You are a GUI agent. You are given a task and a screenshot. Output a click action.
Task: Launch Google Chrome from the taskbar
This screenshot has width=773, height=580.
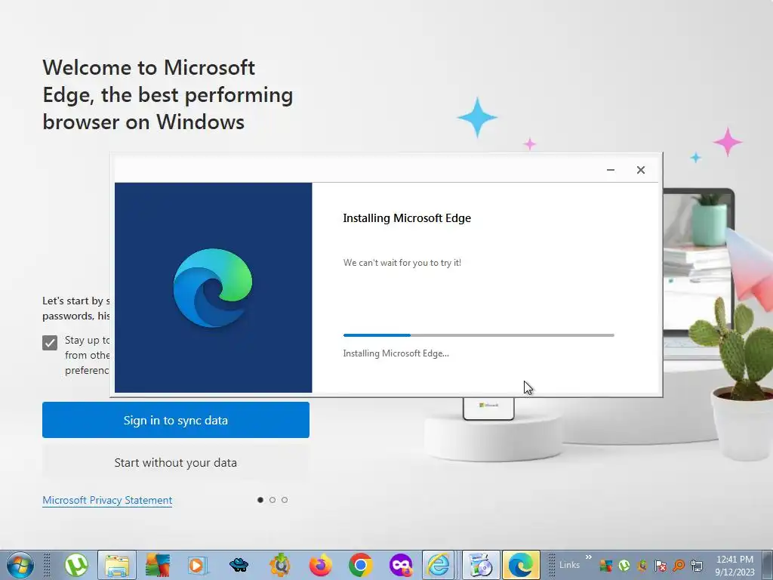click(x=360, y=565)
